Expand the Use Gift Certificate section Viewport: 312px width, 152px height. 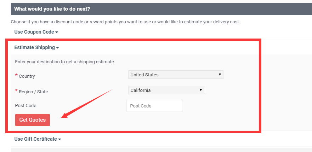pos(35,139)
